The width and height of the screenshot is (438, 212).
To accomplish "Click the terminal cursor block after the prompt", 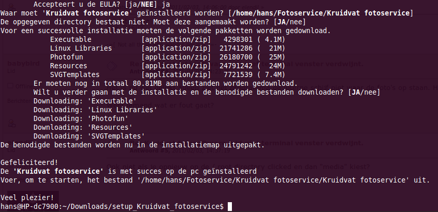I will [230, 206].
